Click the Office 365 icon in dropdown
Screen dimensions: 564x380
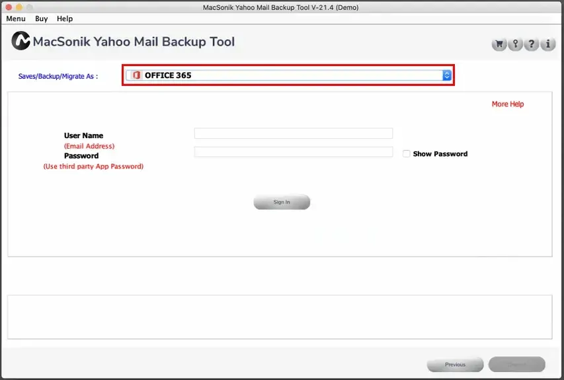(136, 75)
